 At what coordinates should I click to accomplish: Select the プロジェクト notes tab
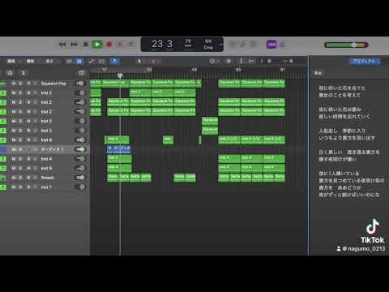point(364,62)
